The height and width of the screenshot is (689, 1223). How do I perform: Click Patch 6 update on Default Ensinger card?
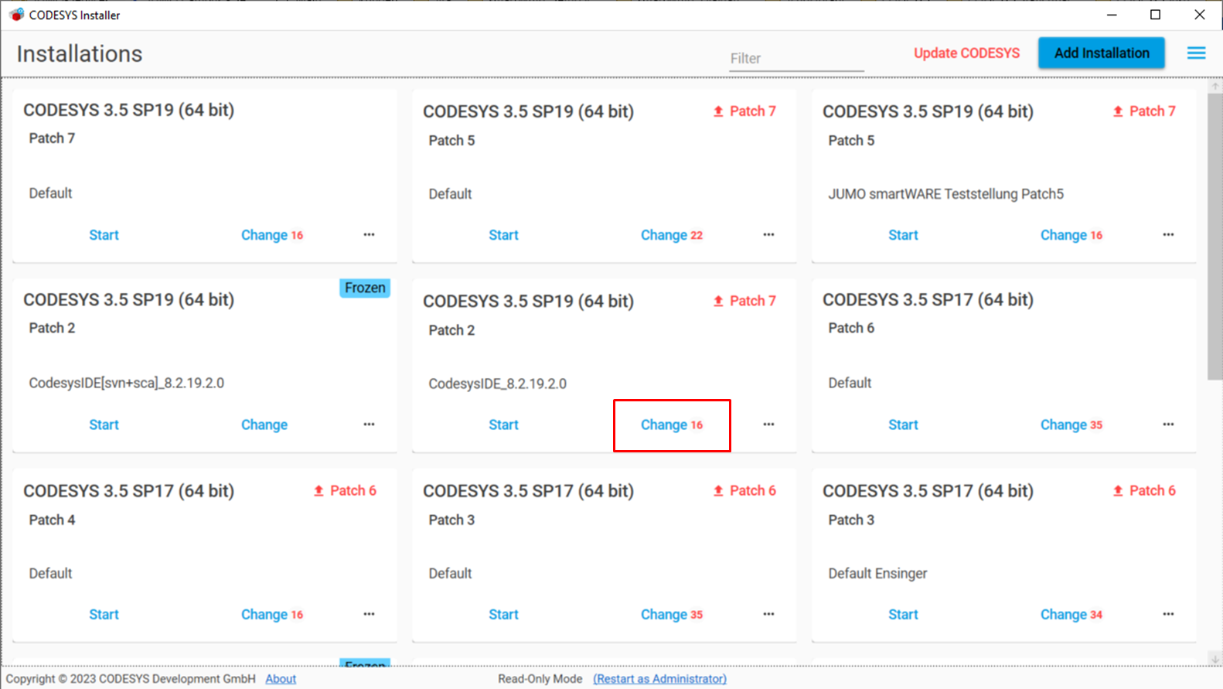tap(1143, 490)
